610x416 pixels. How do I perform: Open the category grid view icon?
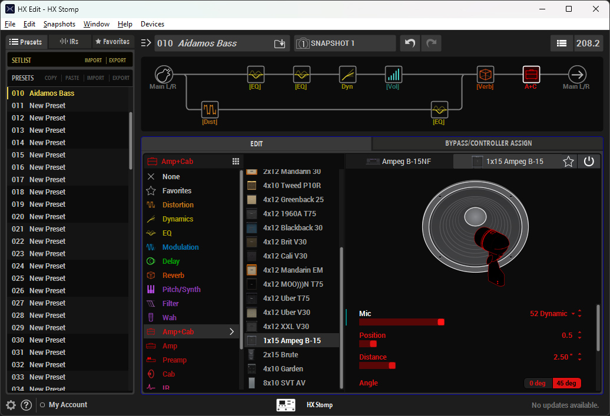point(236,162)
